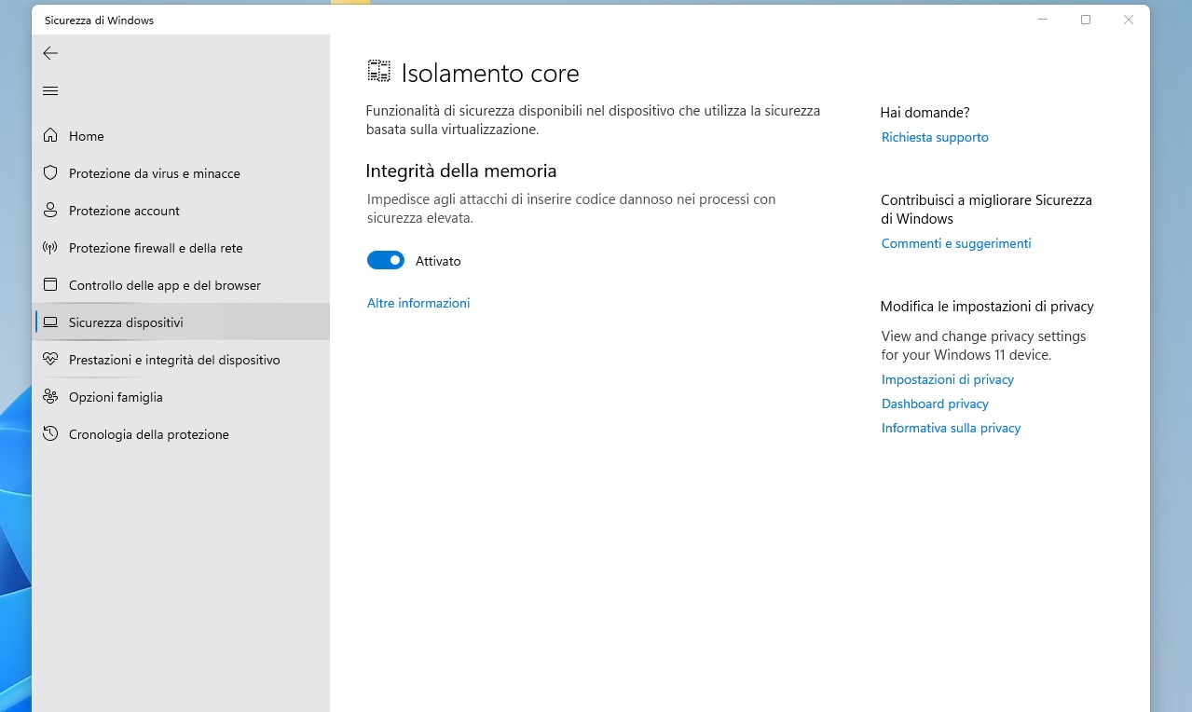
Task: Open the Dashboard privacy link
Action: pos(935,404)
